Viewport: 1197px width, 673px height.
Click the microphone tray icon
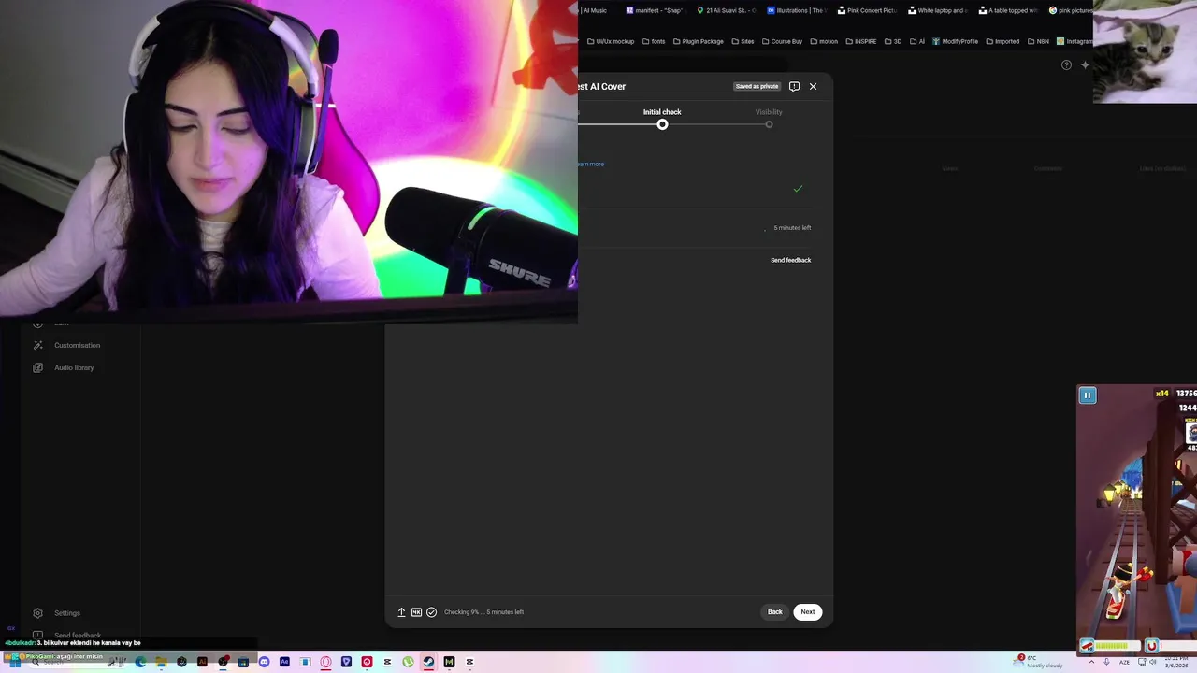pyautogui.click(x=1107, y=662)
